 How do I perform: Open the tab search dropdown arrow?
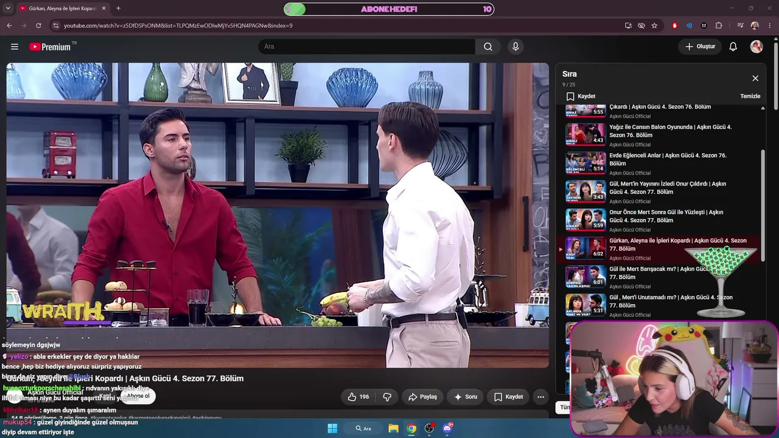[x=7, y=9]
